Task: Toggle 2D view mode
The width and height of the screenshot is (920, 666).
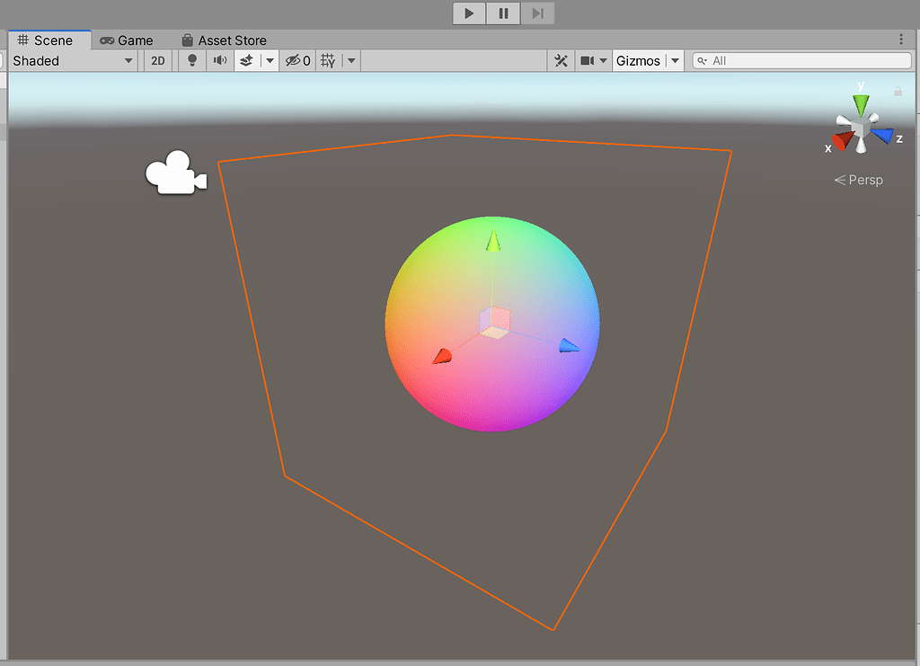Action: tap(157, 60)
